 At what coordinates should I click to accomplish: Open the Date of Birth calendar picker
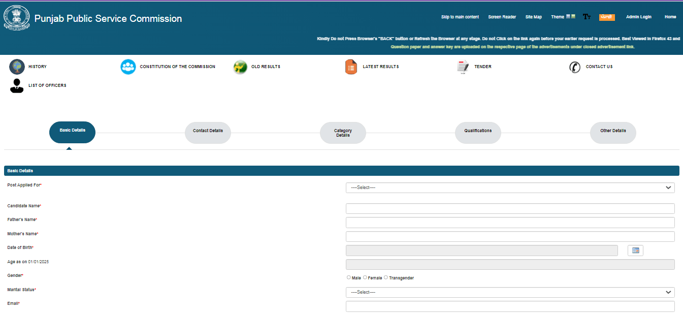point(635,250)
